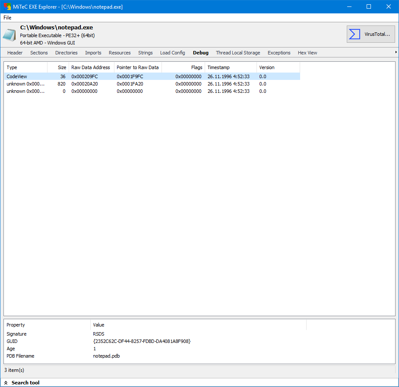The height and width of the screenshot is (387, 399).
Task: Click the RSDS signature value
Action: (98, 334)
